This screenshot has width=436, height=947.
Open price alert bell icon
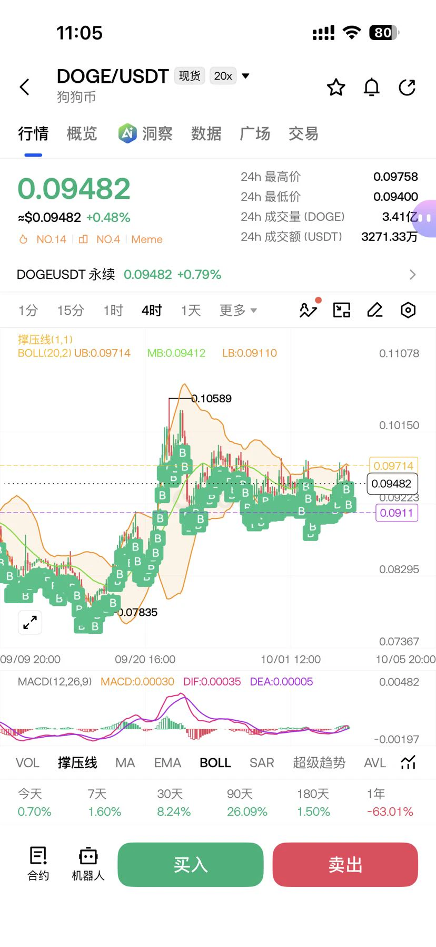[x=372, y=87]
